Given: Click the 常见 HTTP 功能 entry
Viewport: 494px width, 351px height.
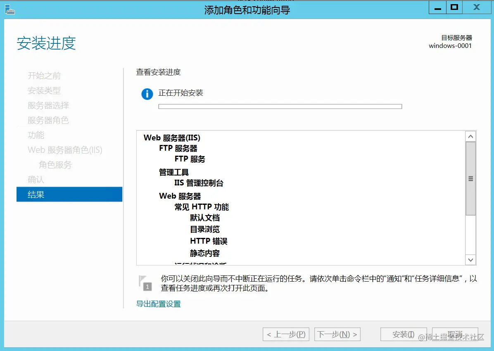Looking at the screenshot, I should (x=202, y=207).
